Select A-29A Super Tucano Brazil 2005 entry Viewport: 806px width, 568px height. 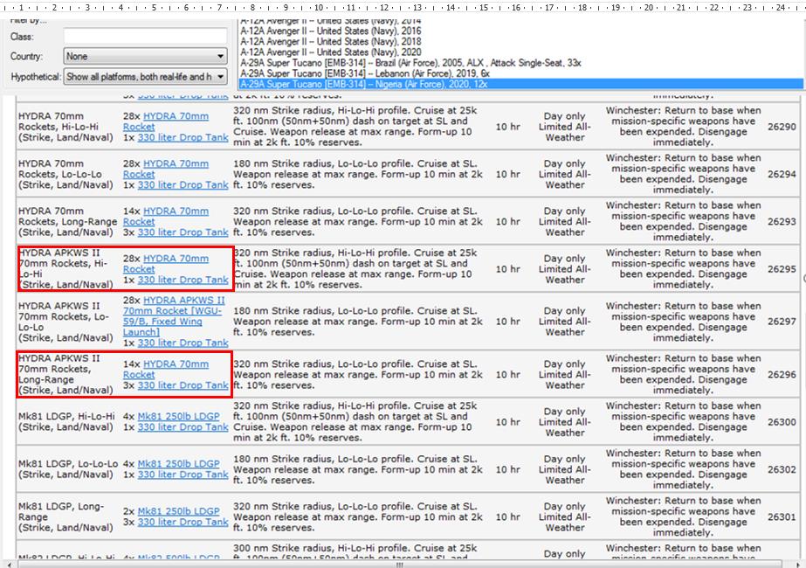pyautogui.click(x=410, y=63)
